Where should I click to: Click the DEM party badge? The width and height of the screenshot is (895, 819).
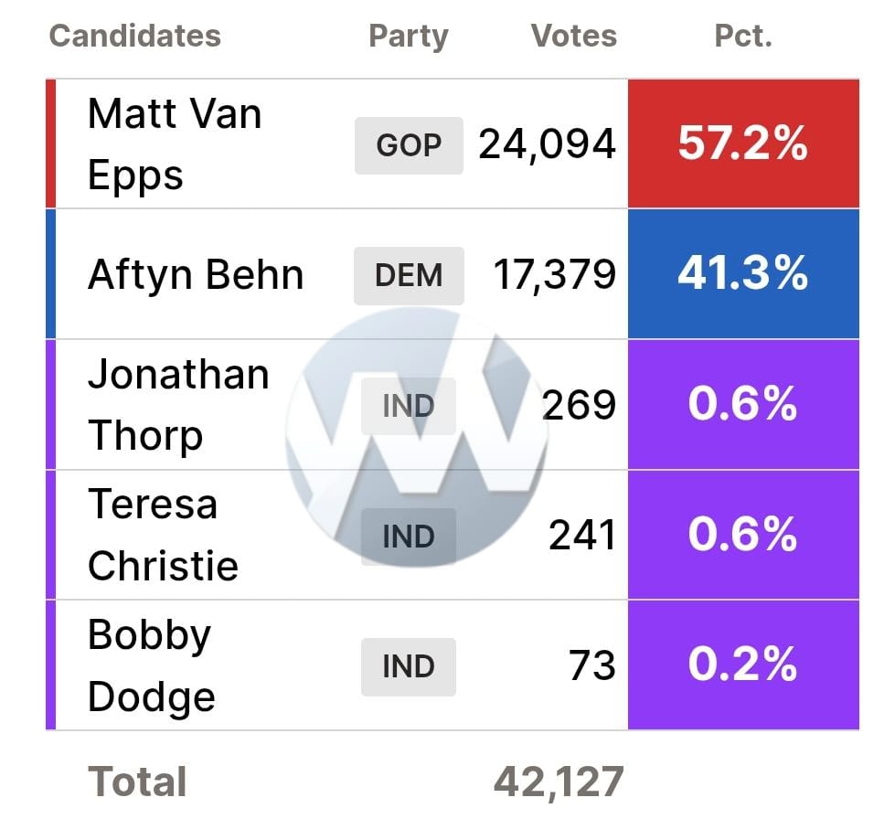(x=409, y=275)
